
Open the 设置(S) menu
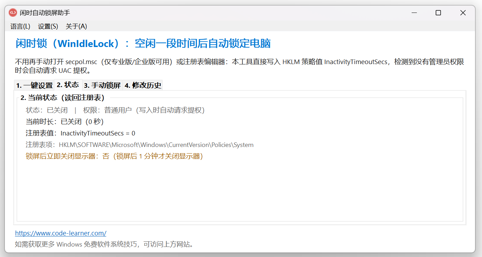point(48,26)
